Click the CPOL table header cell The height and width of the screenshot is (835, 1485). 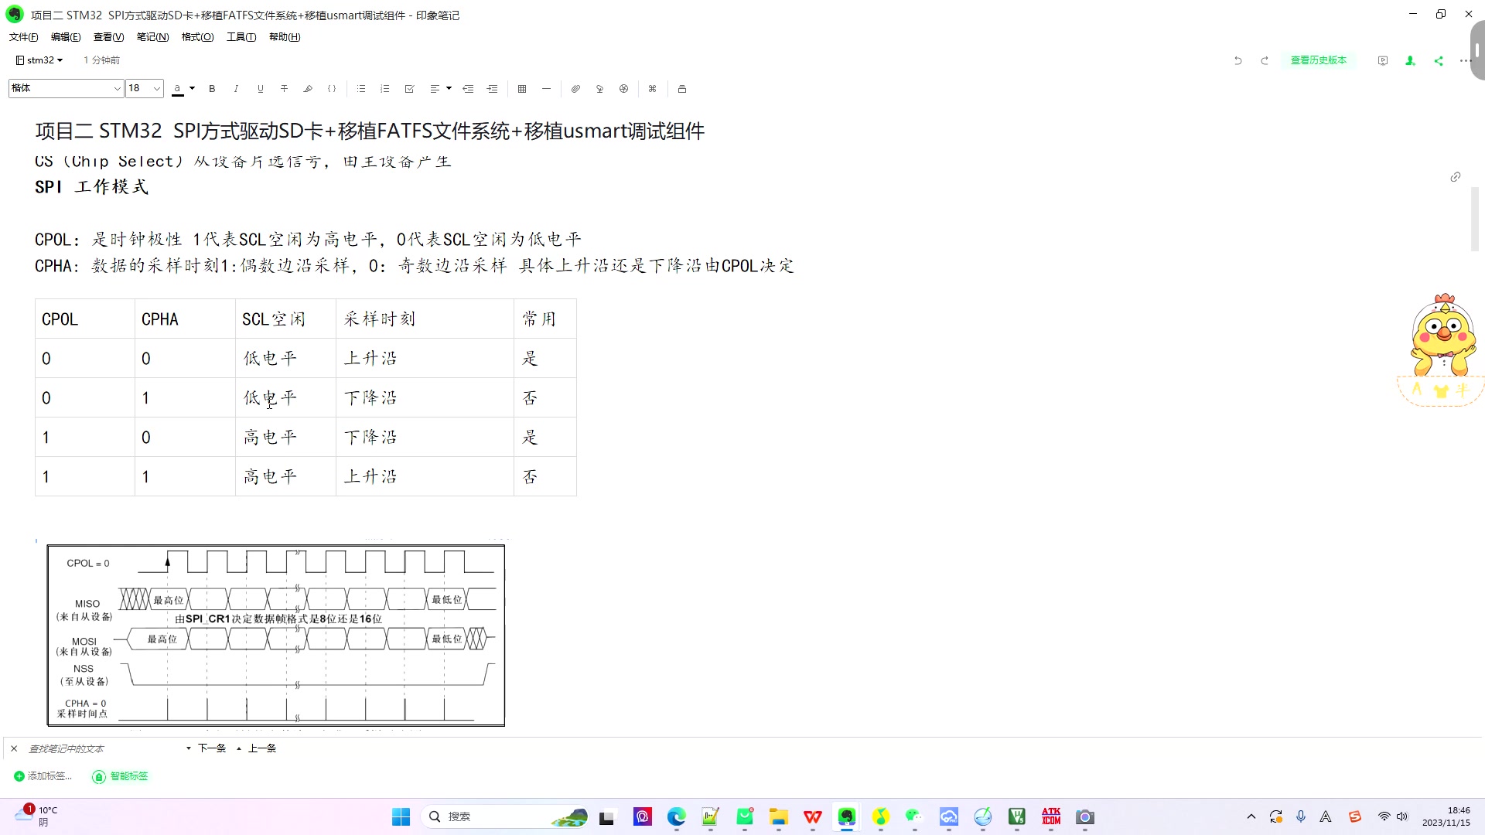click(x=85, y=319)
